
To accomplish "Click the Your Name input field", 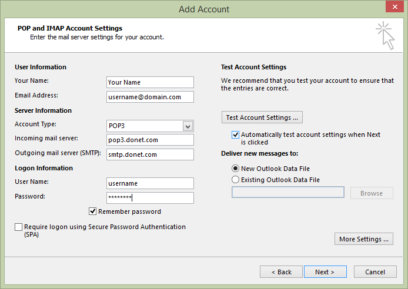I will (x=150, y=82).
